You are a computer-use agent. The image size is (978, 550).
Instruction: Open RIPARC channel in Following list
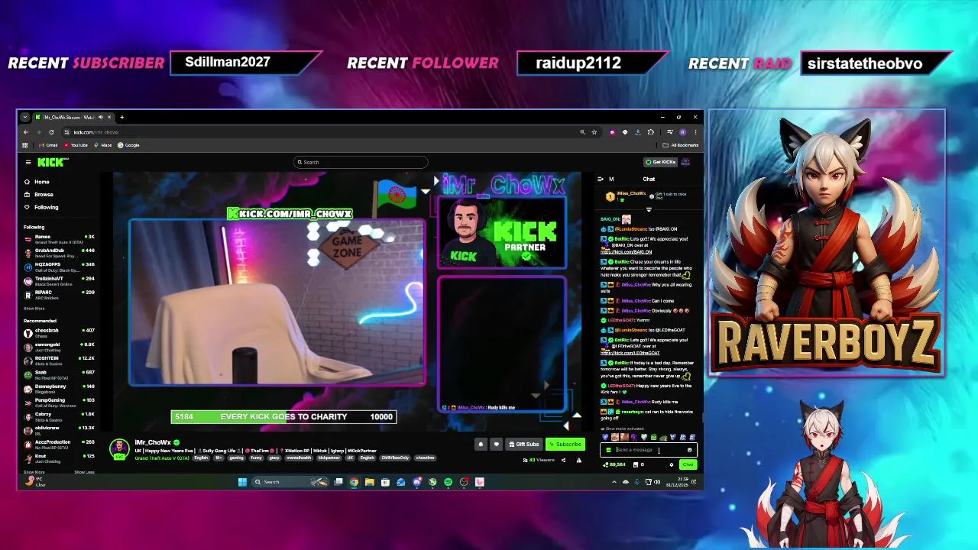(x=60, y=295)
